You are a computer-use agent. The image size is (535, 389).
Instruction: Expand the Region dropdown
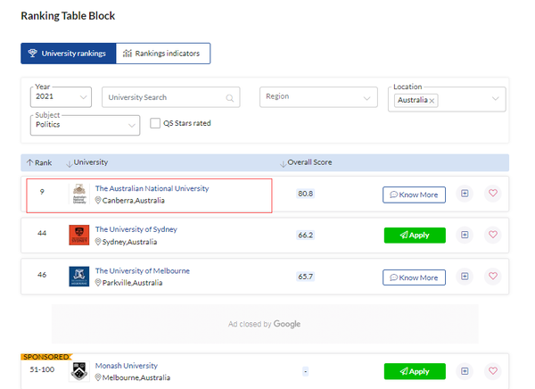pyautogui.click(x=318, y=97)
